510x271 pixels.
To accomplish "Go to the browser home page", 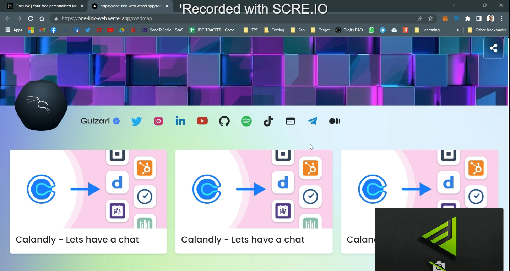I will [42, 18].
